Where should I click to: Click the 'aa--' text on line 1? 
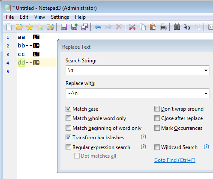click(25, 37)
